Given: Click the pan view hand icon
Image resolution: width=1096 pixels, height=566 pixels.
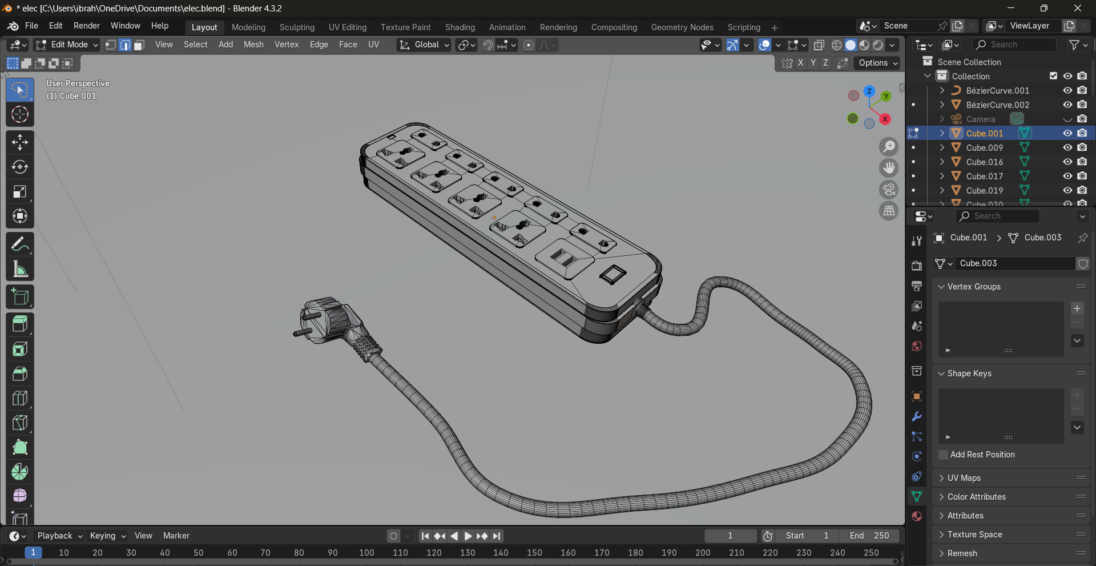Looking at the screenshot, I should 889,168.
